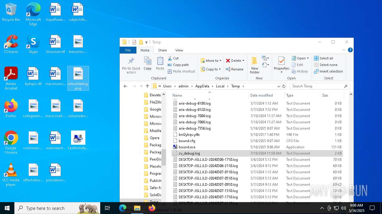This screenshot has width=382, height=214.
Task: Open the File menu tab
Action: click(x=128, y=50)
